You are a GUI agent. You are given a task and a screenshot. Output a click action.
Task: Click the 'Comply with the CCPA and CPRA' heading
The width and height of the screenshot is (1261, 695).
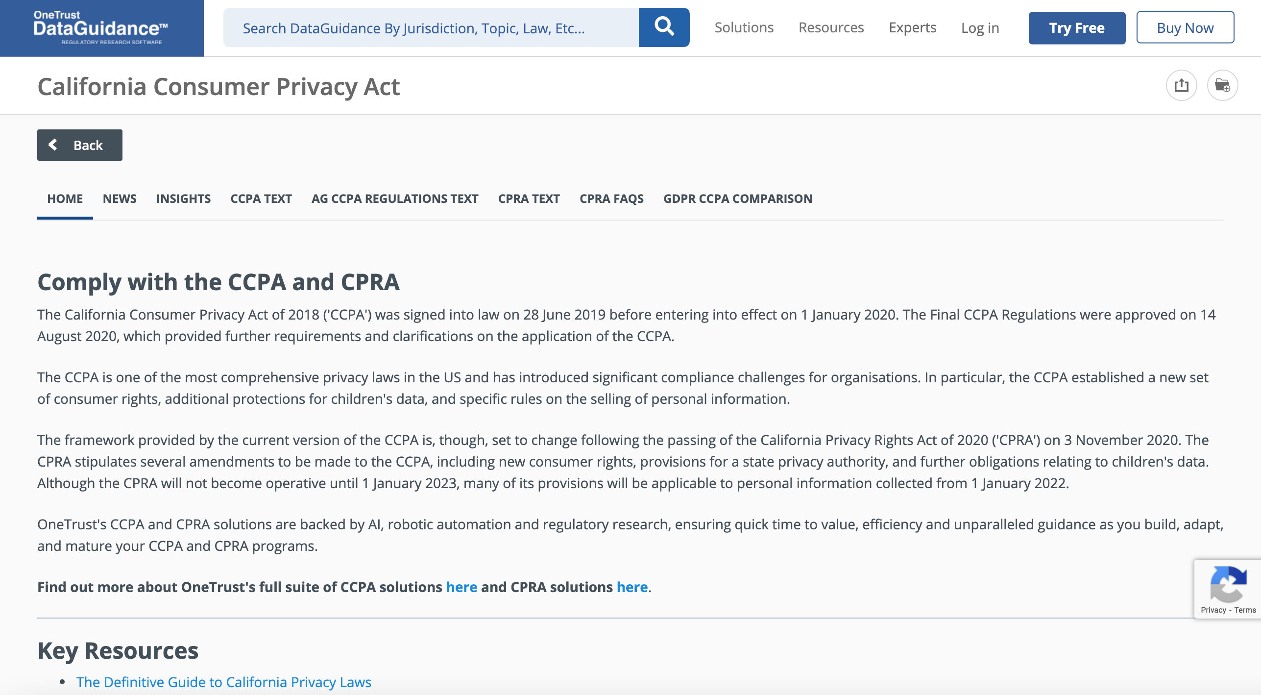[x=218, y=282]
